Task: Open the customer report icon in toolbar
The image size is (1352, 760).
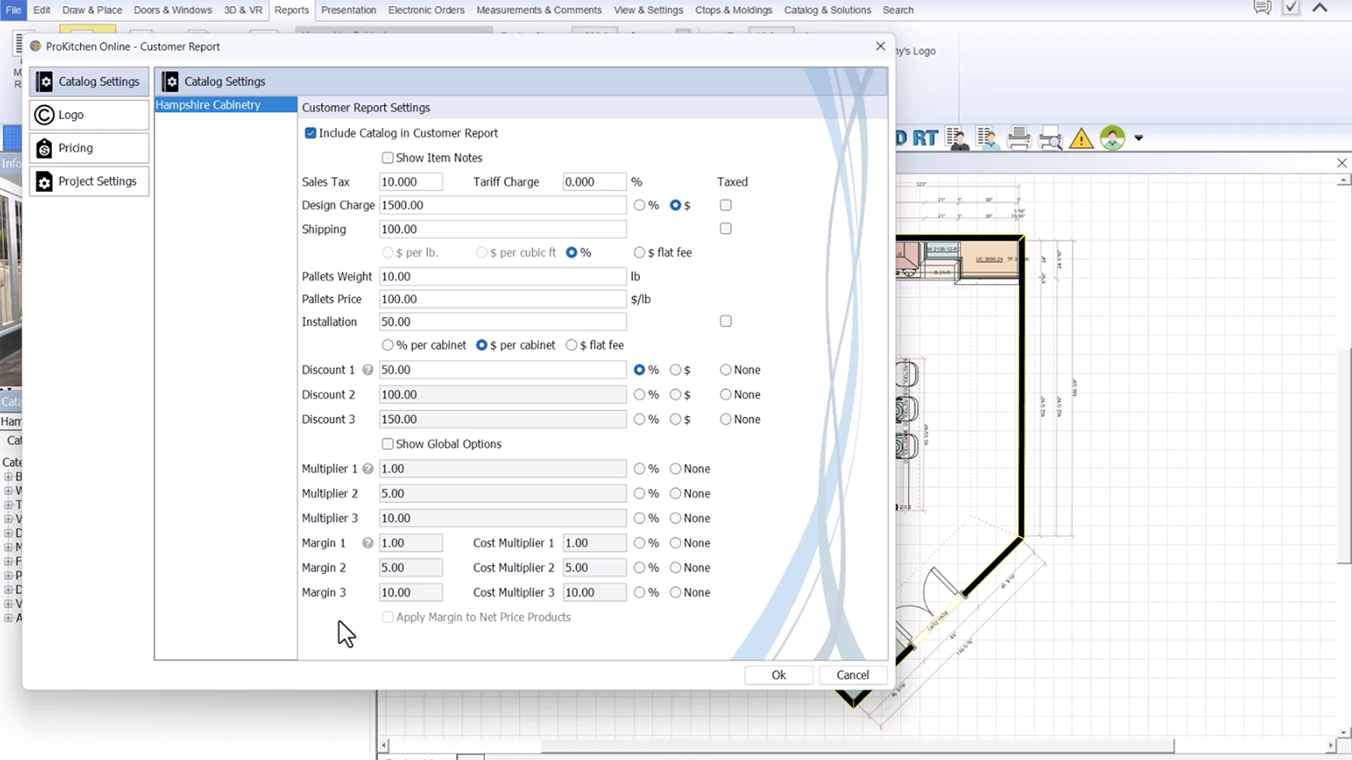Action: (989, 138)
